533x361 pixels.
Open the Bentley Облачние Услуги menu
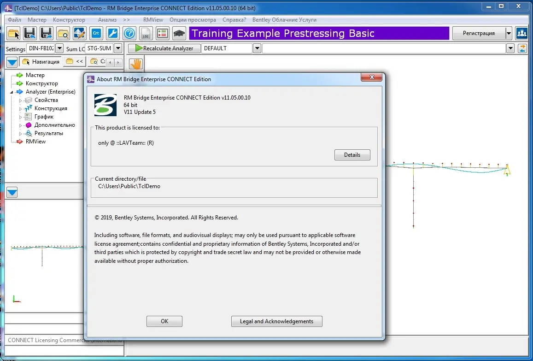tap(284, 20)
